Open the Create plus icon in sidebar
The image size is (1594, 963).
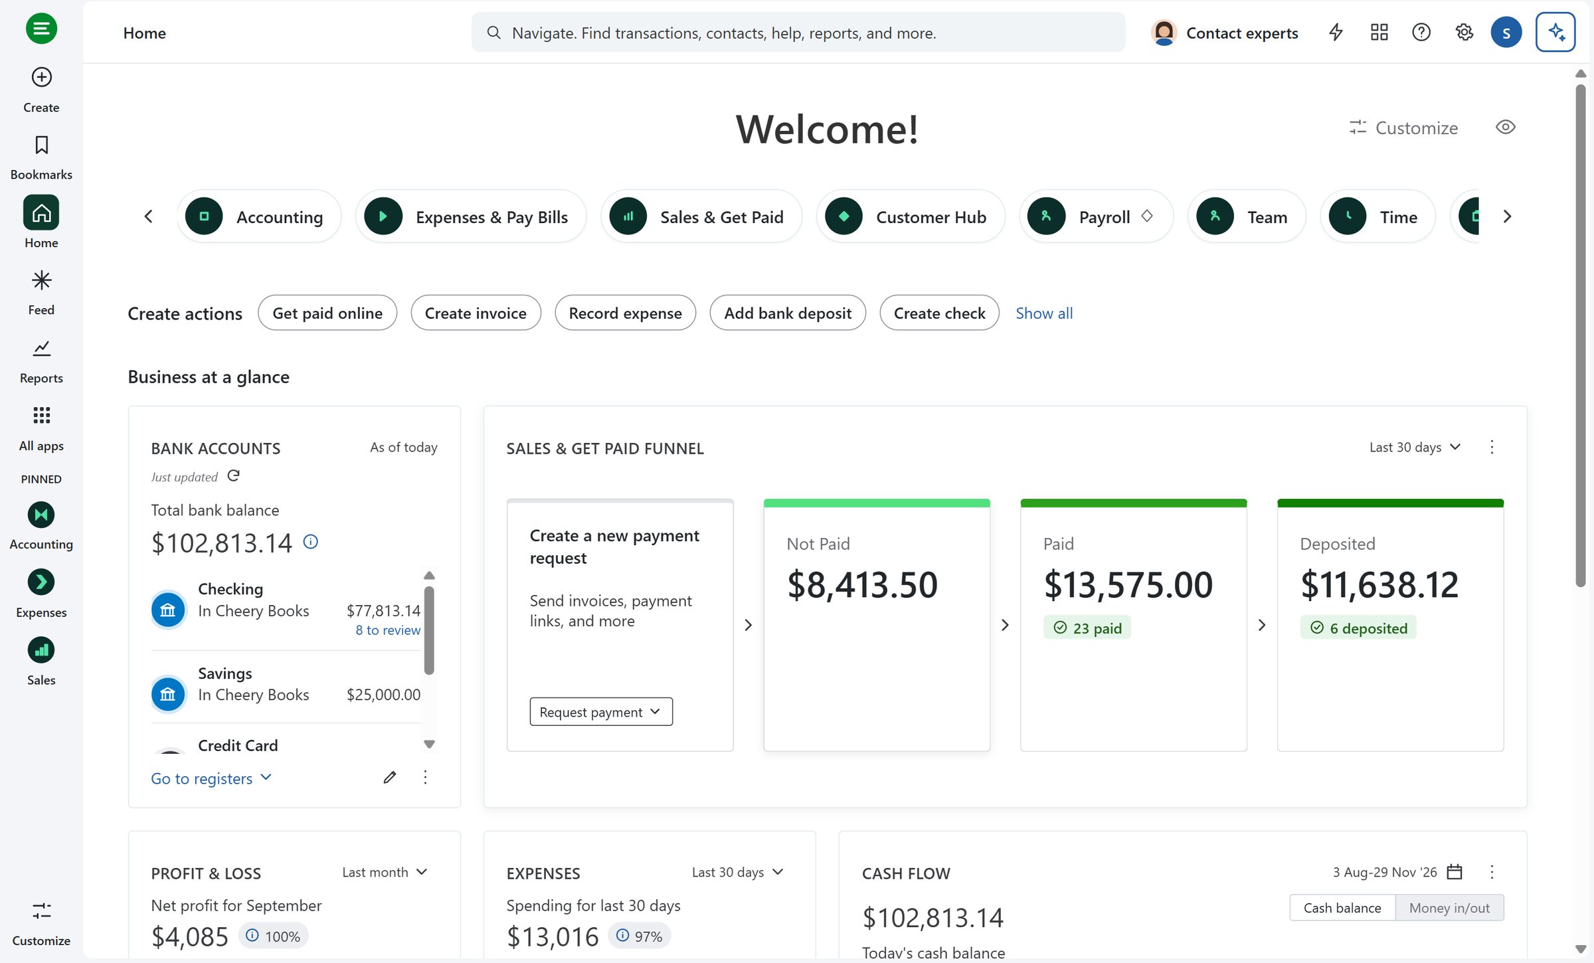tap(41, 77)
